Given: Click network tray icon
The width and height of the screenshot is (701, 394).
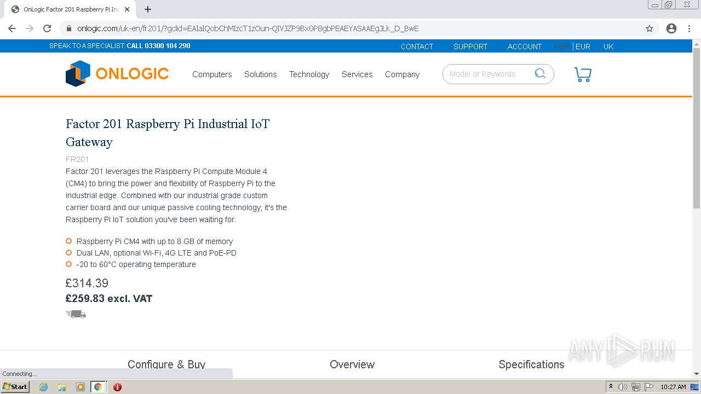Looking at the screenshot, I should [636, 387].
